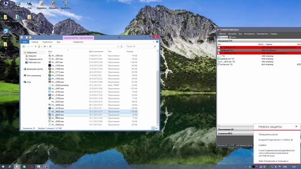Image resolution: width=301 pixels, height=169 pixels.
Task: Select Этот компьютер in navigation pane
Action: (x=34, y=76)
